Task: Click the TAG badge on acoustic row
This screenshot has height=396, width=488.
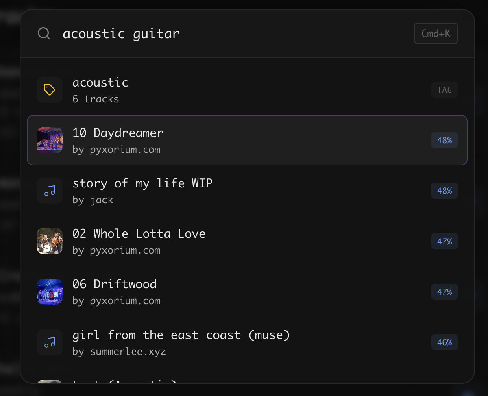Action: coord(444,90)
